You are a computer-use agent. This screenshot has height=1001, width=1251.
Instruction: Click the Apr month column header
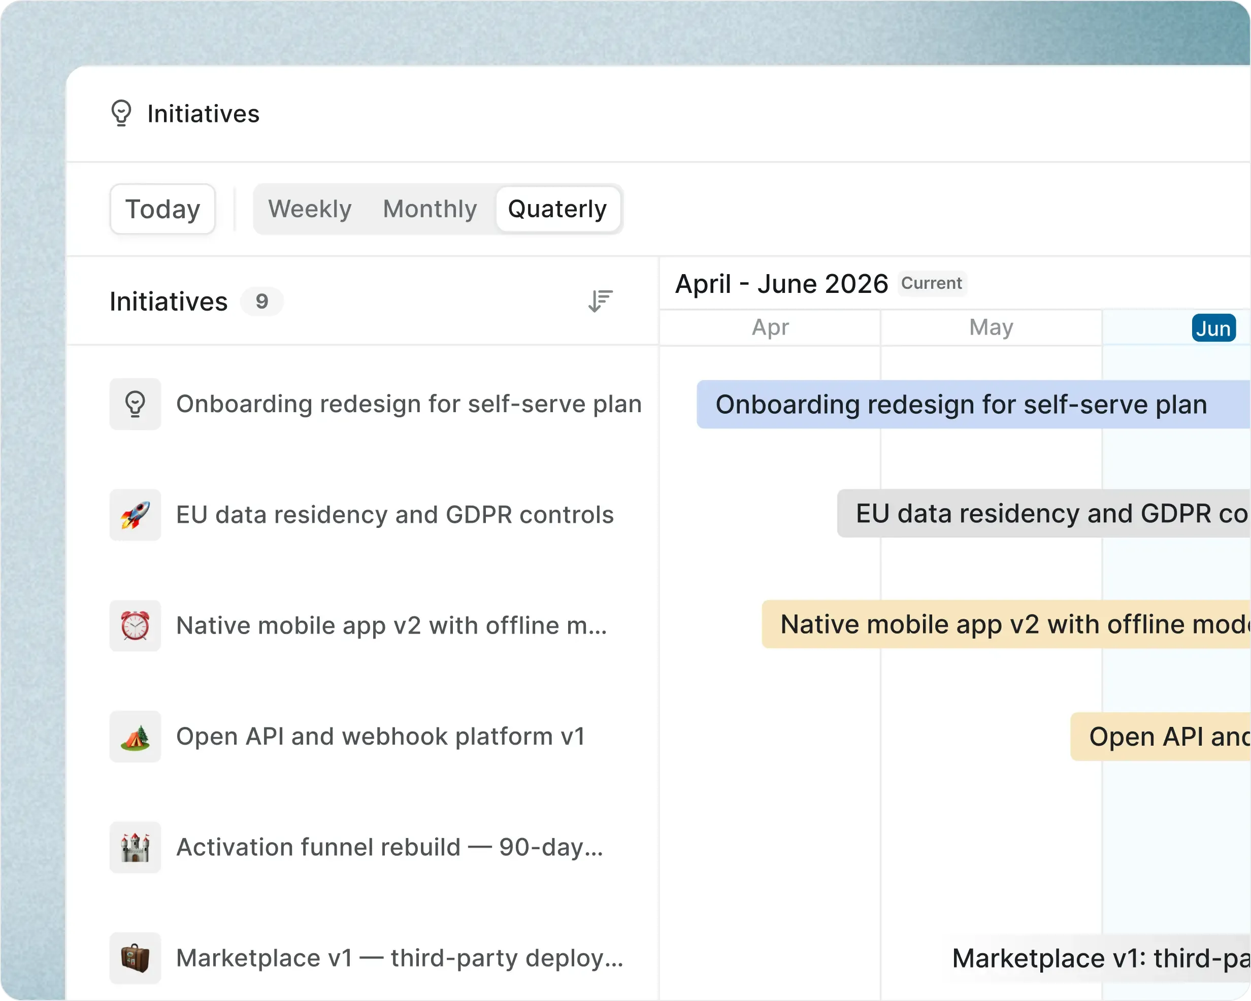(x=770, y=328)
